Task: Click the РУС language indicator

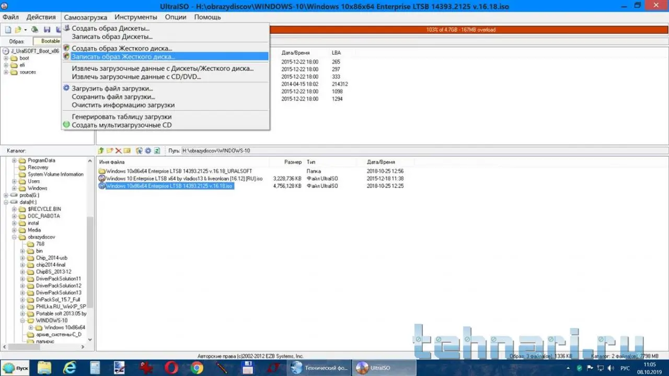Action: [x=625, y=368]
